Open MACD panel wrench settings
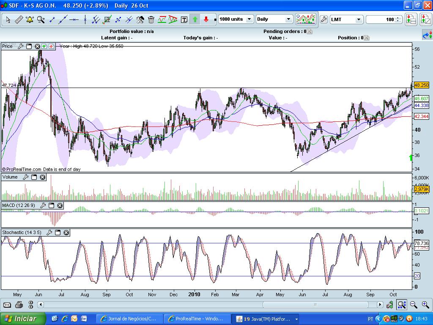 click(43, 205)
